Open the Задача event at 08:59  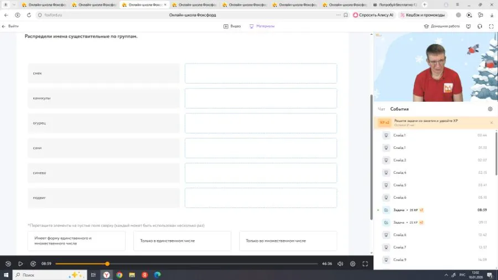(x=434, y=210)
